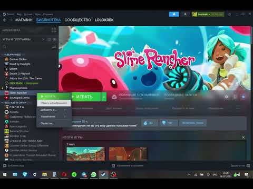253x189 pixels.
Task: Click the maybe-later review button
Action: 193,123
